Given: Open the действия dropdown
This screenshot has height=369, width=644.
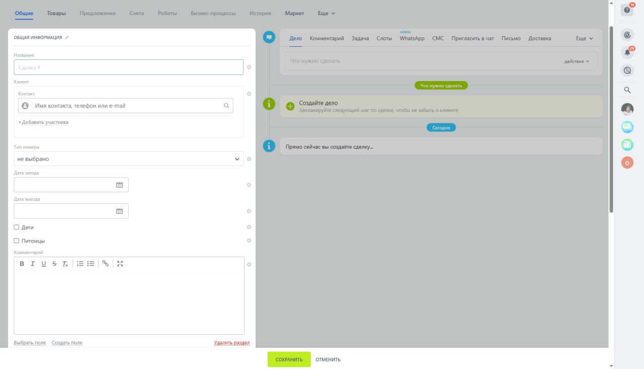Looking at the screenshot, I should [x=577, y=61].
